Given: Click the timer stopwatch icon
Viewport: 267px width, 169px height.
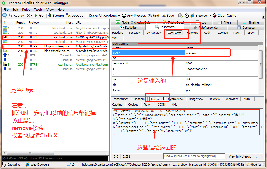Looking at the screenshot, I should tap(187, 16).
